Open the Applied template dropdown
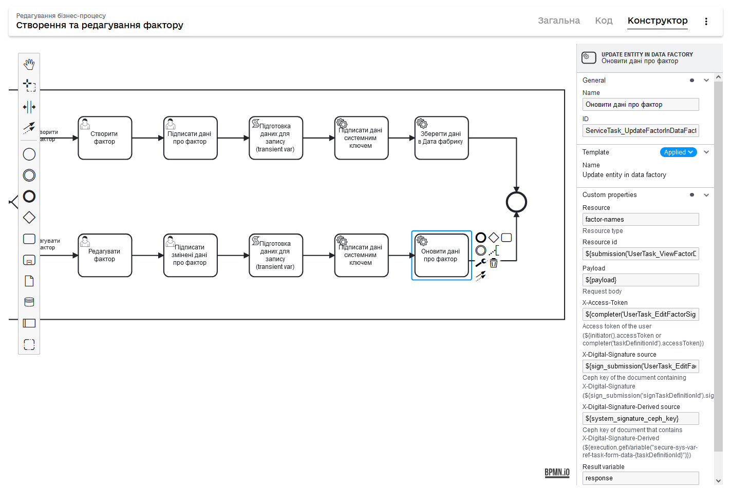This screenshot has height=488, width=731. point(678,152)
